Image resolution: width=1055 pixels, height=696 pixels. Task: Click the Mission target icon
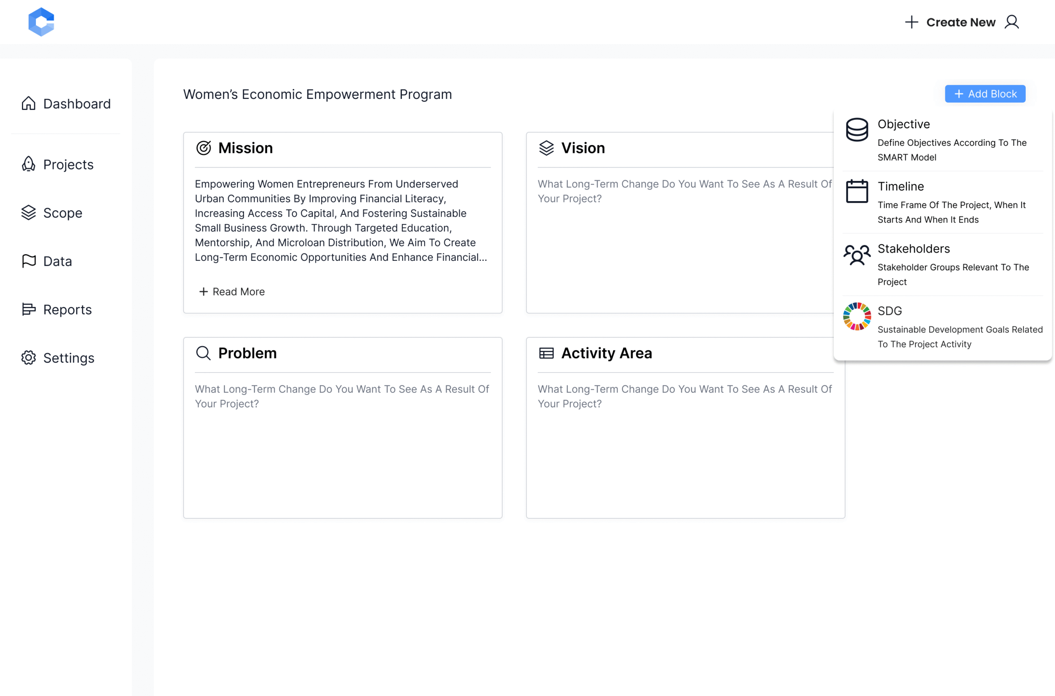pos(204,148)
